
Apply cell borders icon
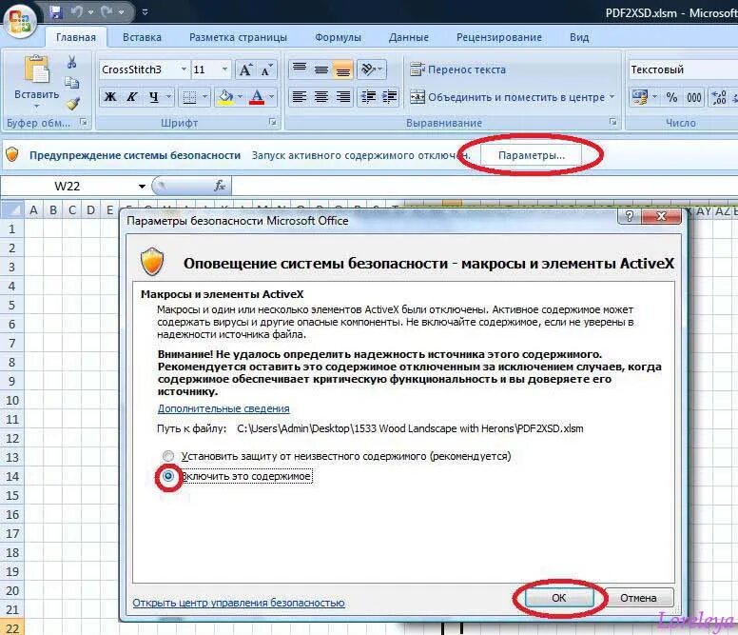[x=189, y=97]
